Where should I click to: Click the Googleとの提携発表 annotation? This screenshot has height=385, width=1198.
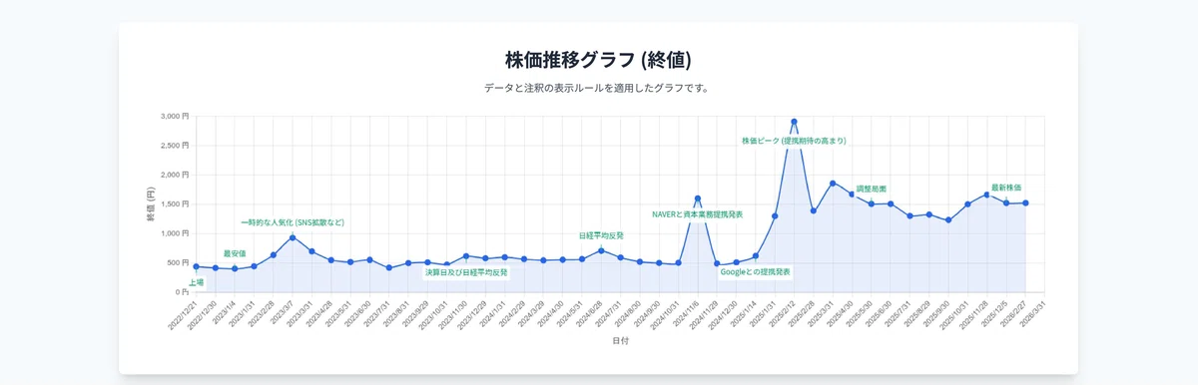(756, 271)
